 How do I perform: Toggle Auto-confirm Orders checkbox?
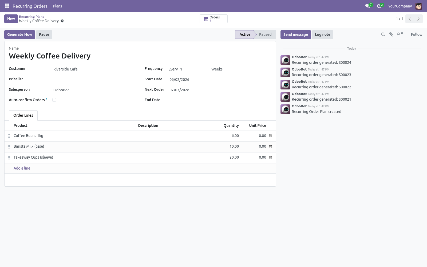point(54,100)
